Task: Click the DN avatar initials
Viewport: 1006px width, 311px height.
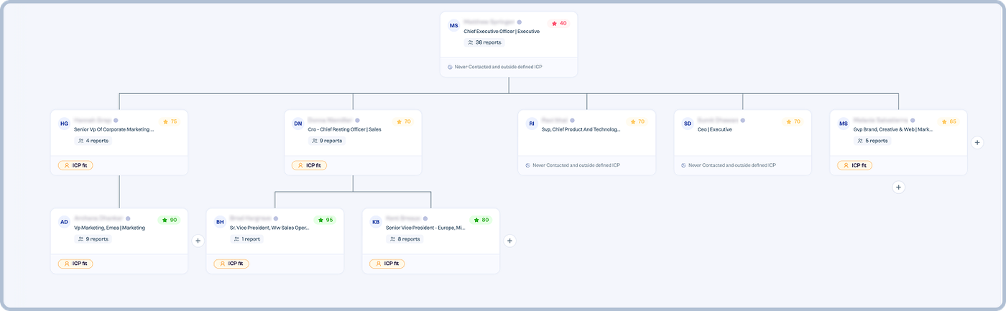Action: pyautogui.click(x=298, y=124)
